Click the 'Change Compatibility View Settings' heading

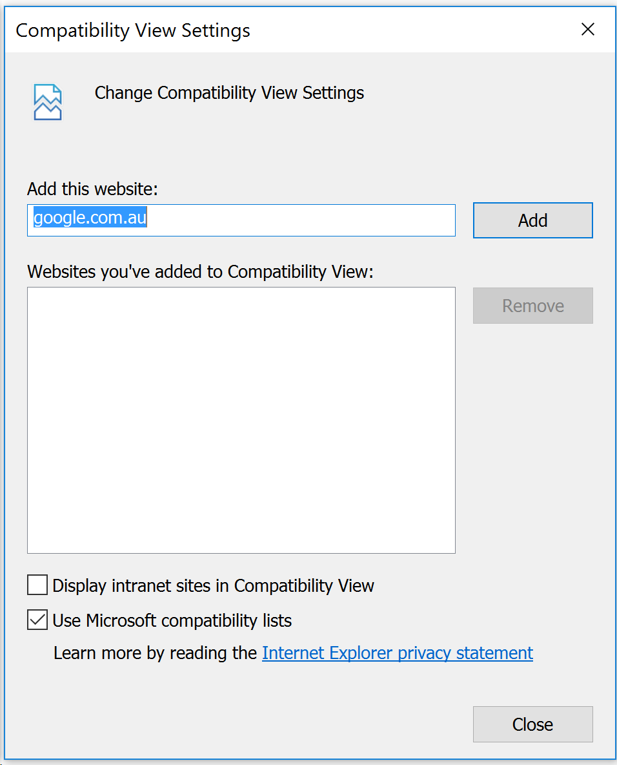230,93
